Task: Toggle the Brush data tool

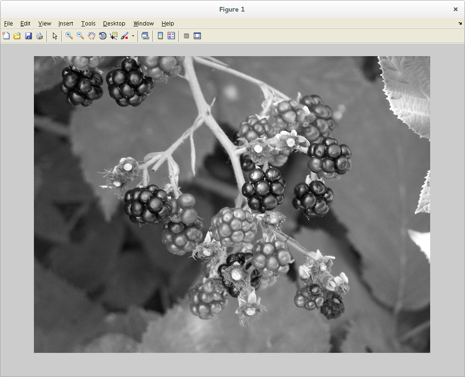Action: pos(124,36)
